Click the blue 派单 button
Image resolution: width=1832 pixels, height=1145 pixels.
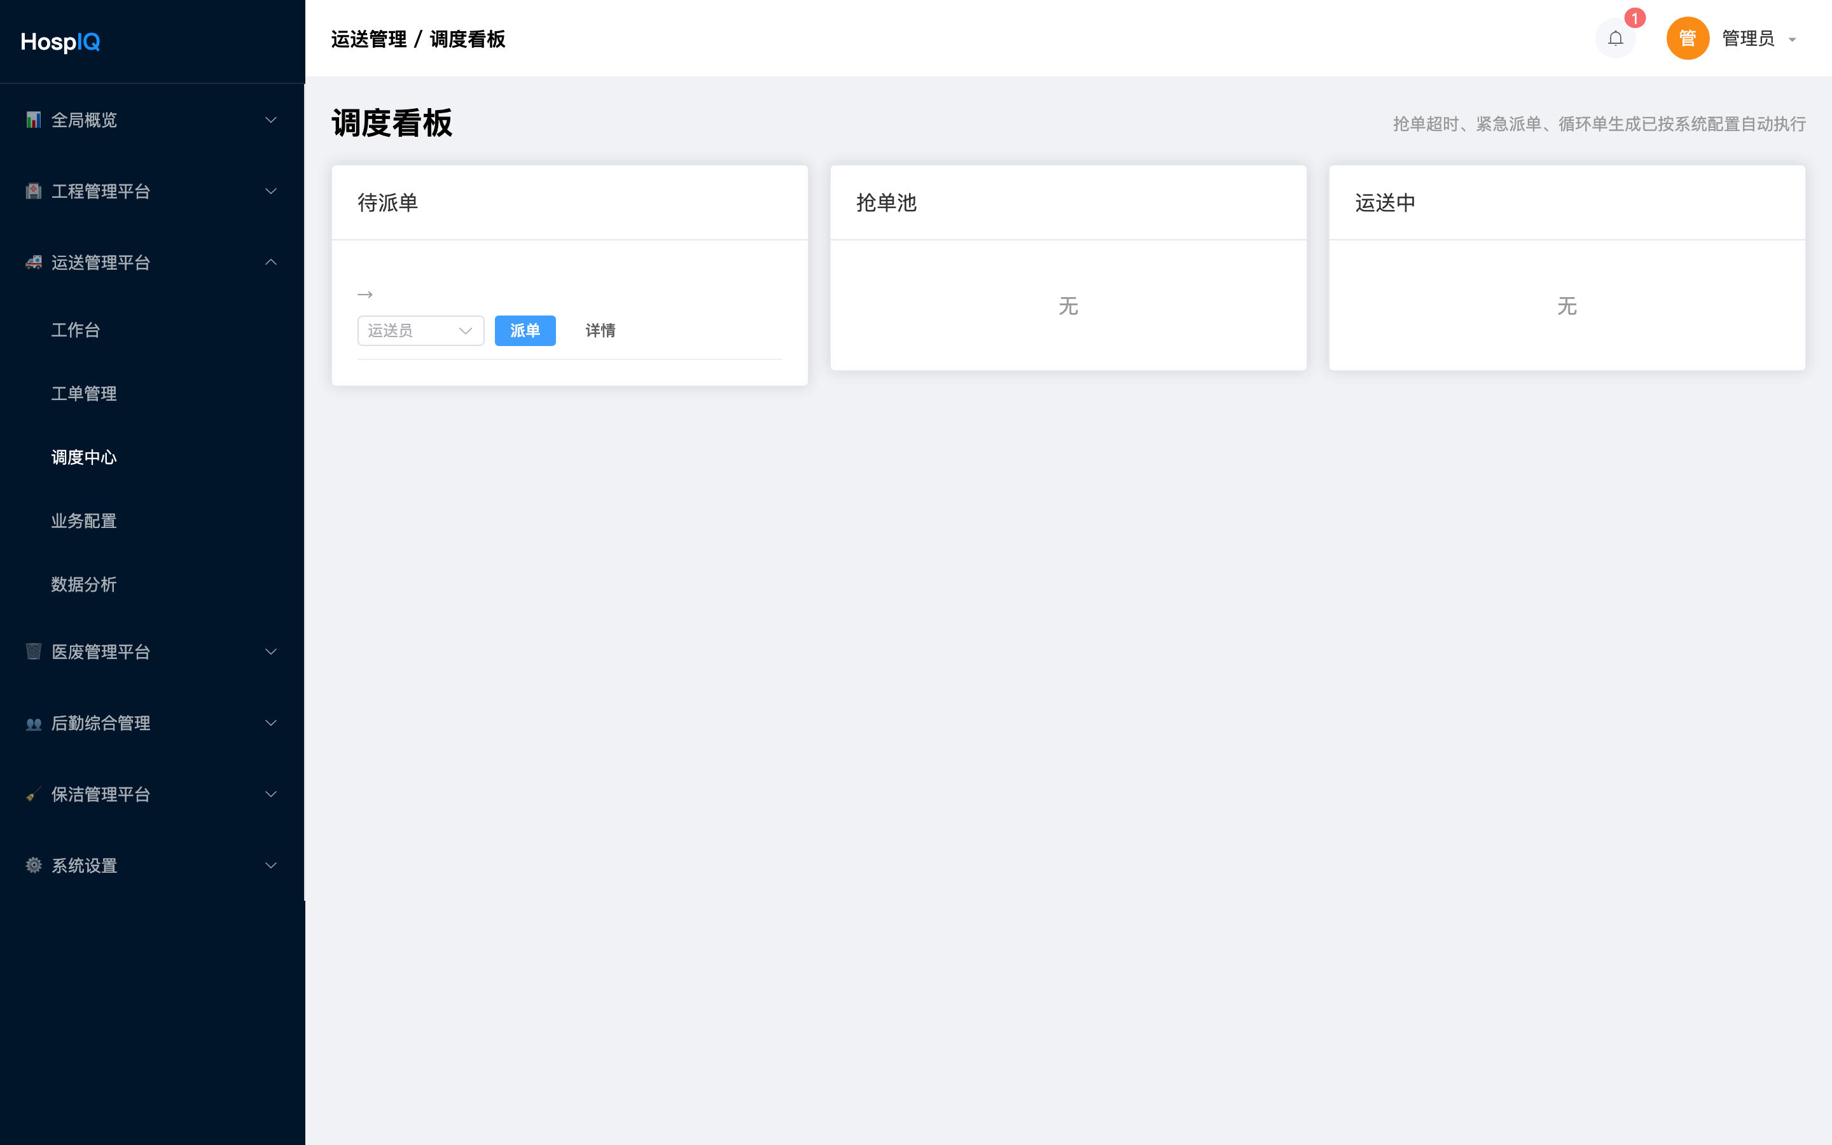click(x=525, y=331)
